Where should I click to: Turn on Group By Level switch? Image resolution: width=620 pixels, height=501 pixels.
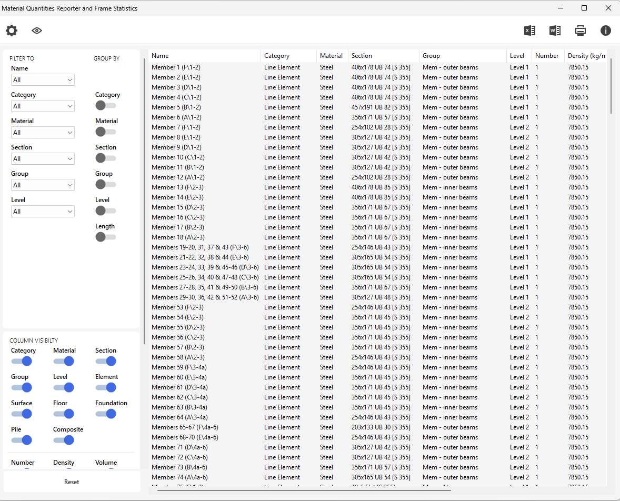(x=105, y=211)
